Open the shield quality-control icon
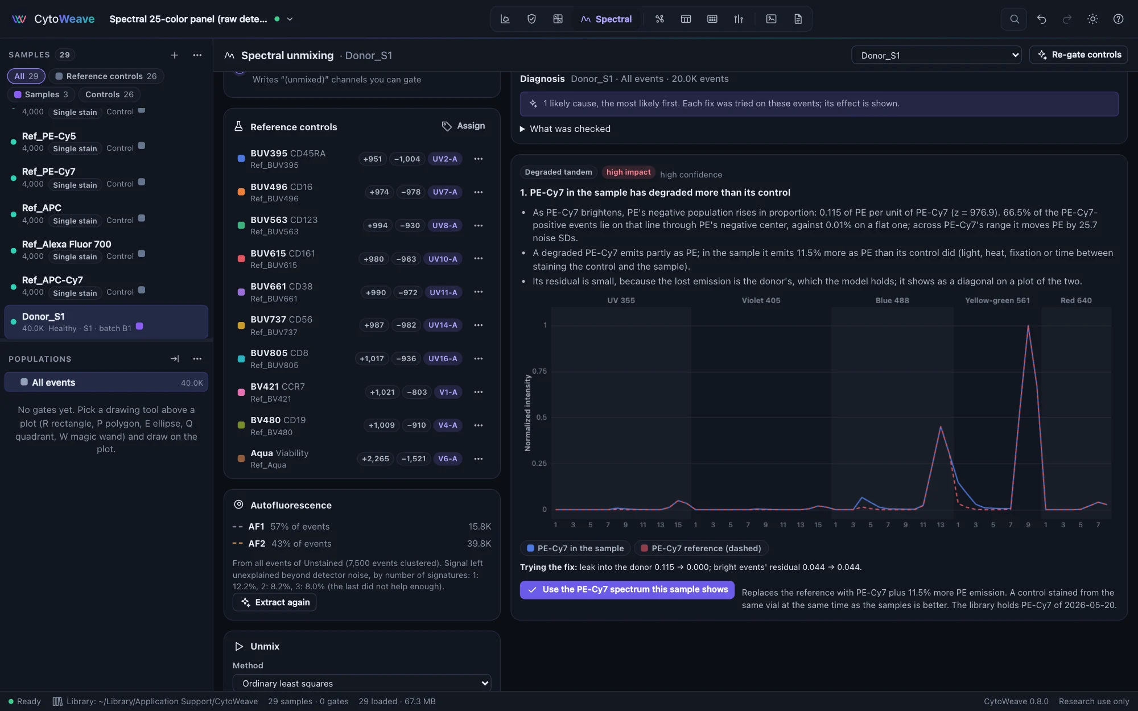Screen dimensions: 1138x711 [531, 19]
